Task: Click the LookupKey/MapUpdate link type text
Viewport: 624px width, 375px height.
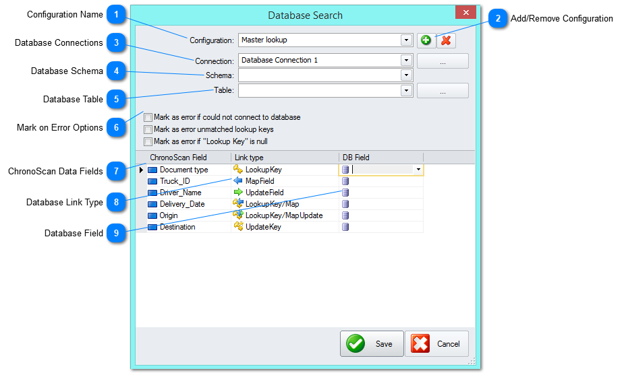Action: pos(284,215)
